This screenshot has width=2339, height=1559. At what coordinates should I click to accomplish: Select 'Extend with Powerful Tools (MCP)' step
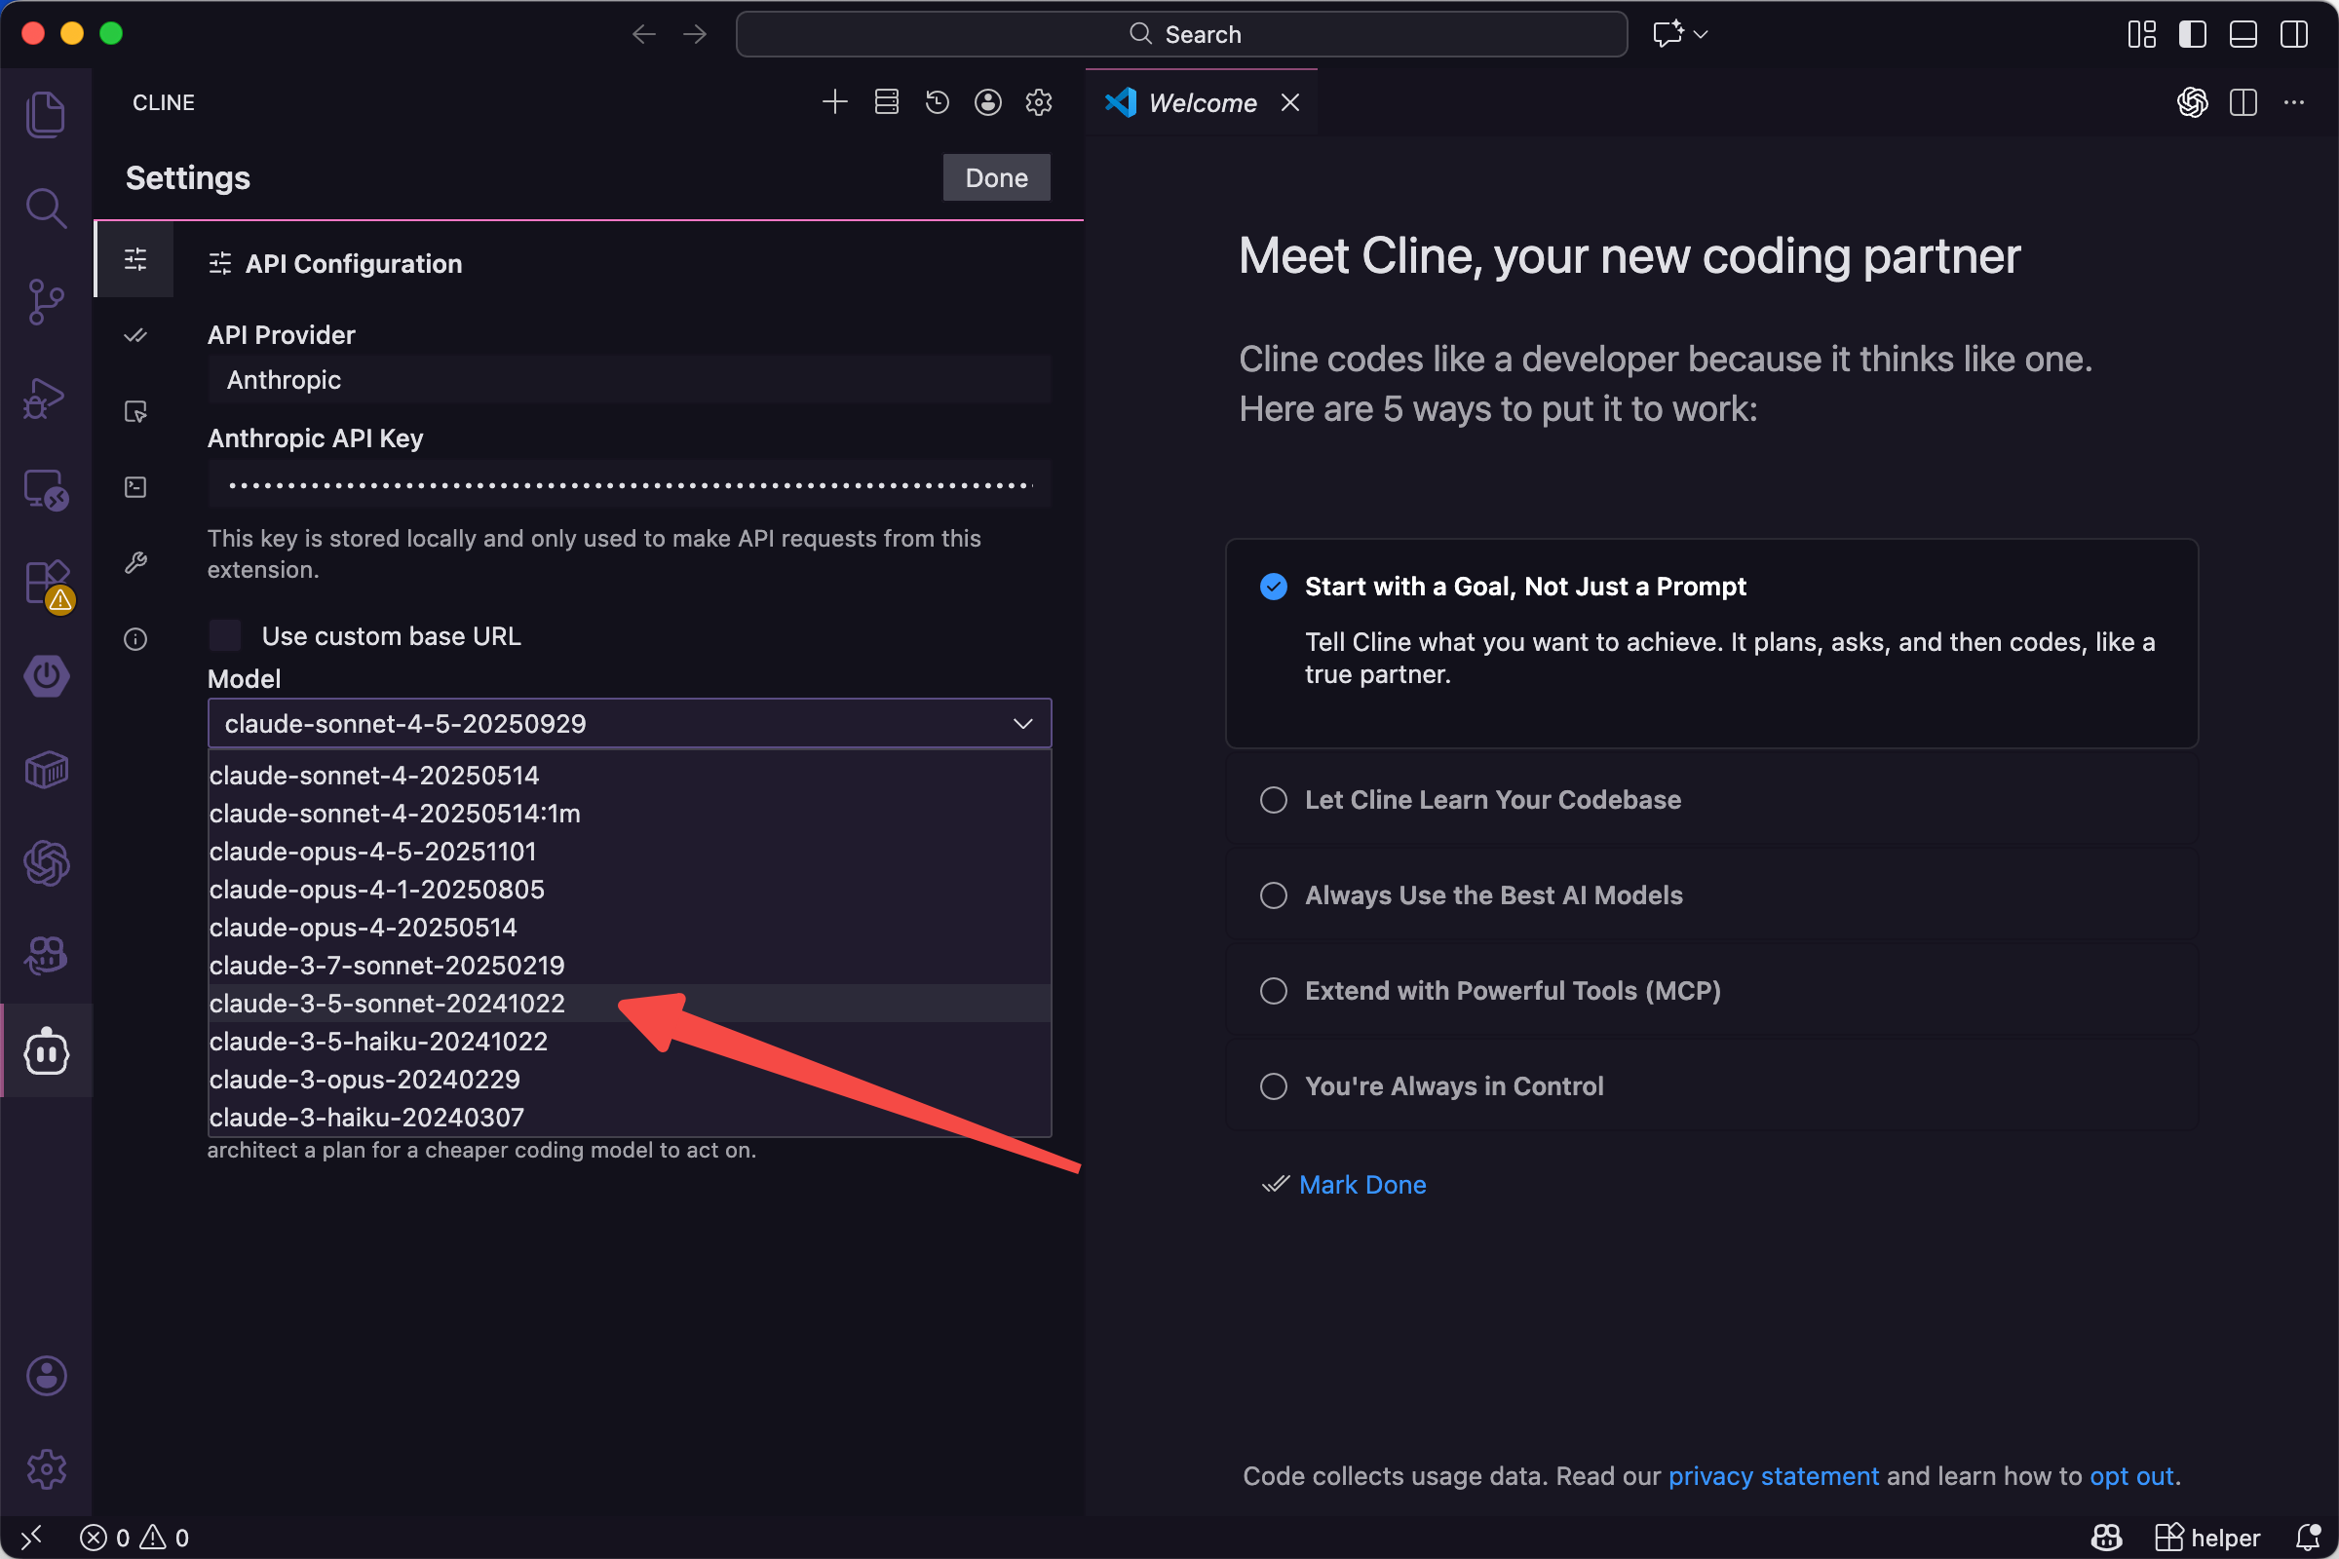coord(1710,990)
